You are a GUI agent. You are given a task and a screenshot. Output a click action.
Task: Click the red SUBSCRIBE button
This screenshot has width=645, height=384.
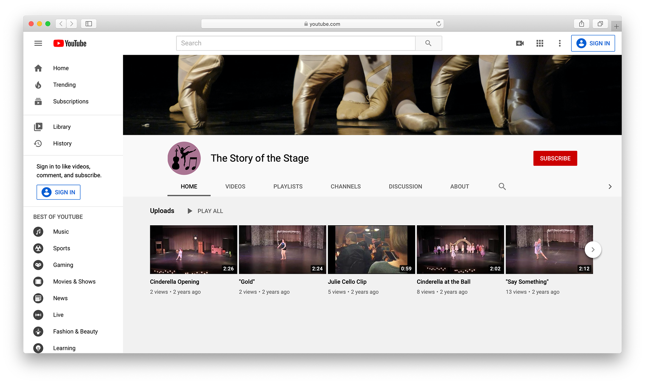pos(555,158)
